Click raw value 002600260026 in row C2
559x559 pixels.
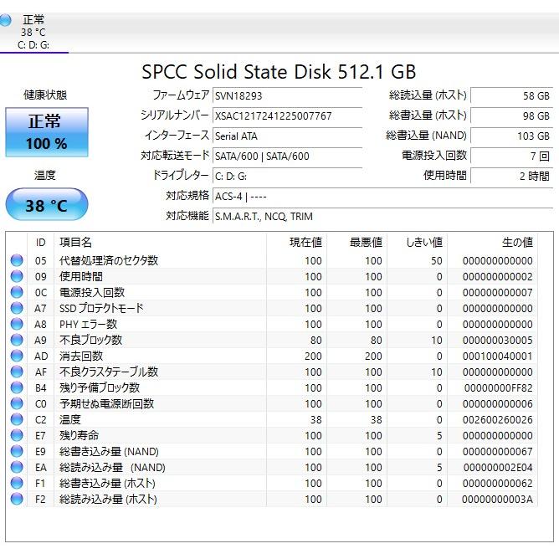(498, 419)
